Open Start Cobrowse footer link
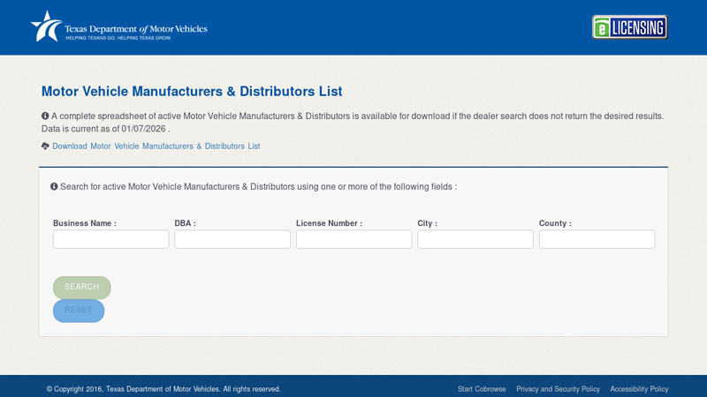707x397 pixels. [482, 389]
